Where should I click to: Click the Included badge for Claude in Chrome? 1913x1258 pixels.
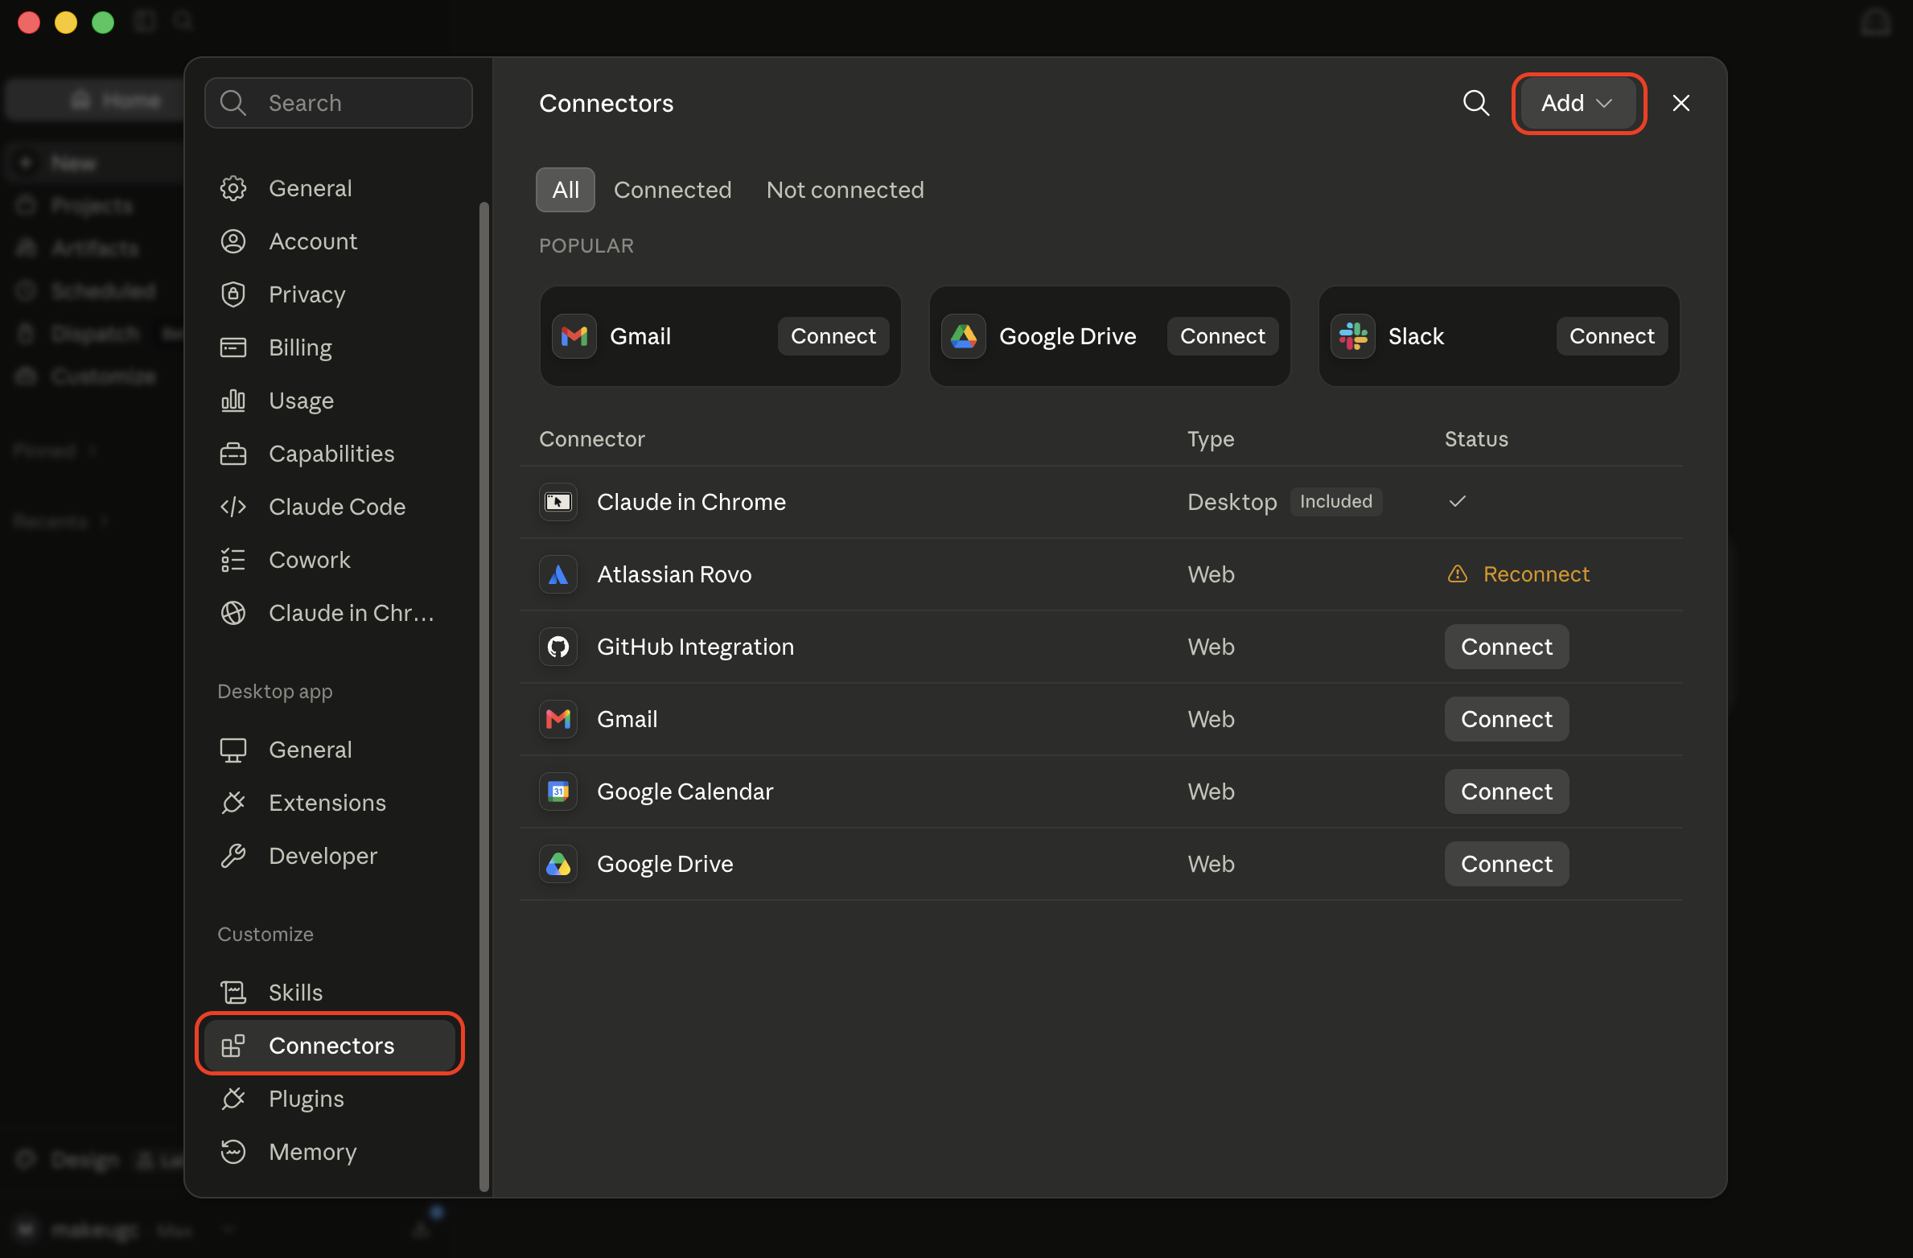coord(1336,502)
